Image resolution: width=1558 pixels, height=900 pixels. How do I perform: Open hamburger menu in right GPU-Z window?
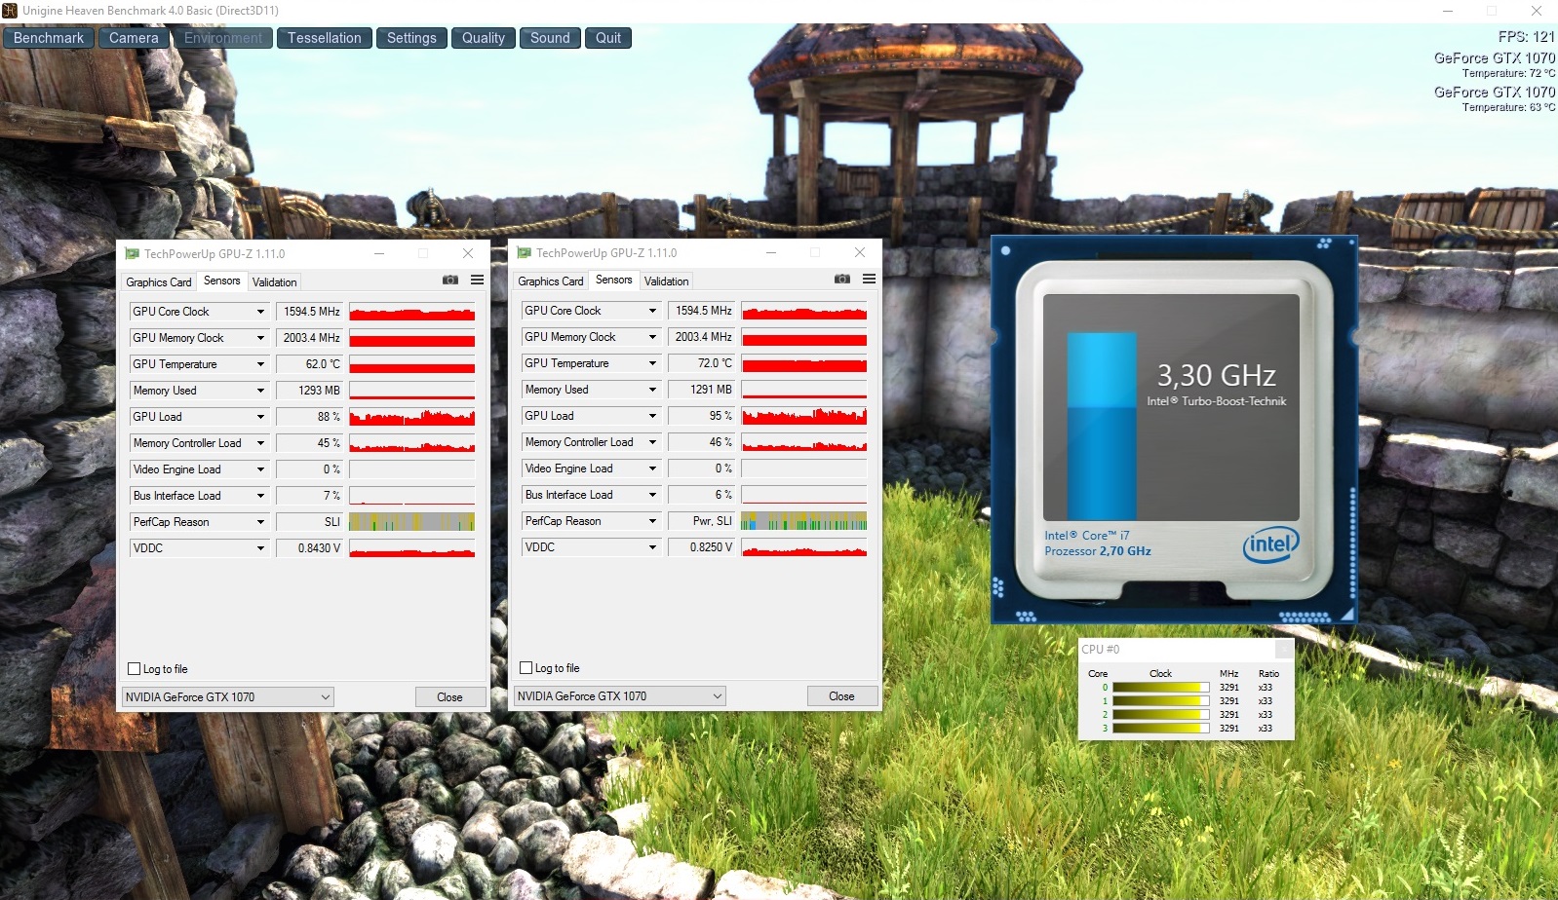coord(869,280)
